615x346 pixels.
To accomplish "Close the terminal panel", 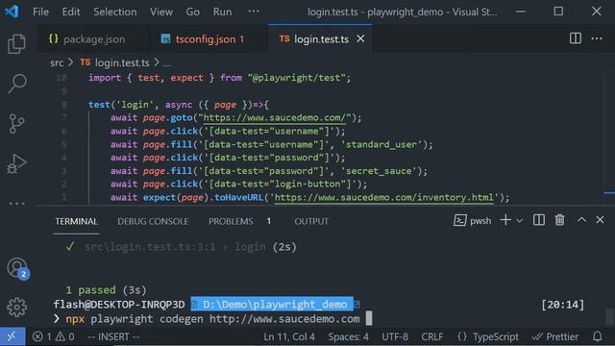I will pyautogui.click(x=600, y=220).
